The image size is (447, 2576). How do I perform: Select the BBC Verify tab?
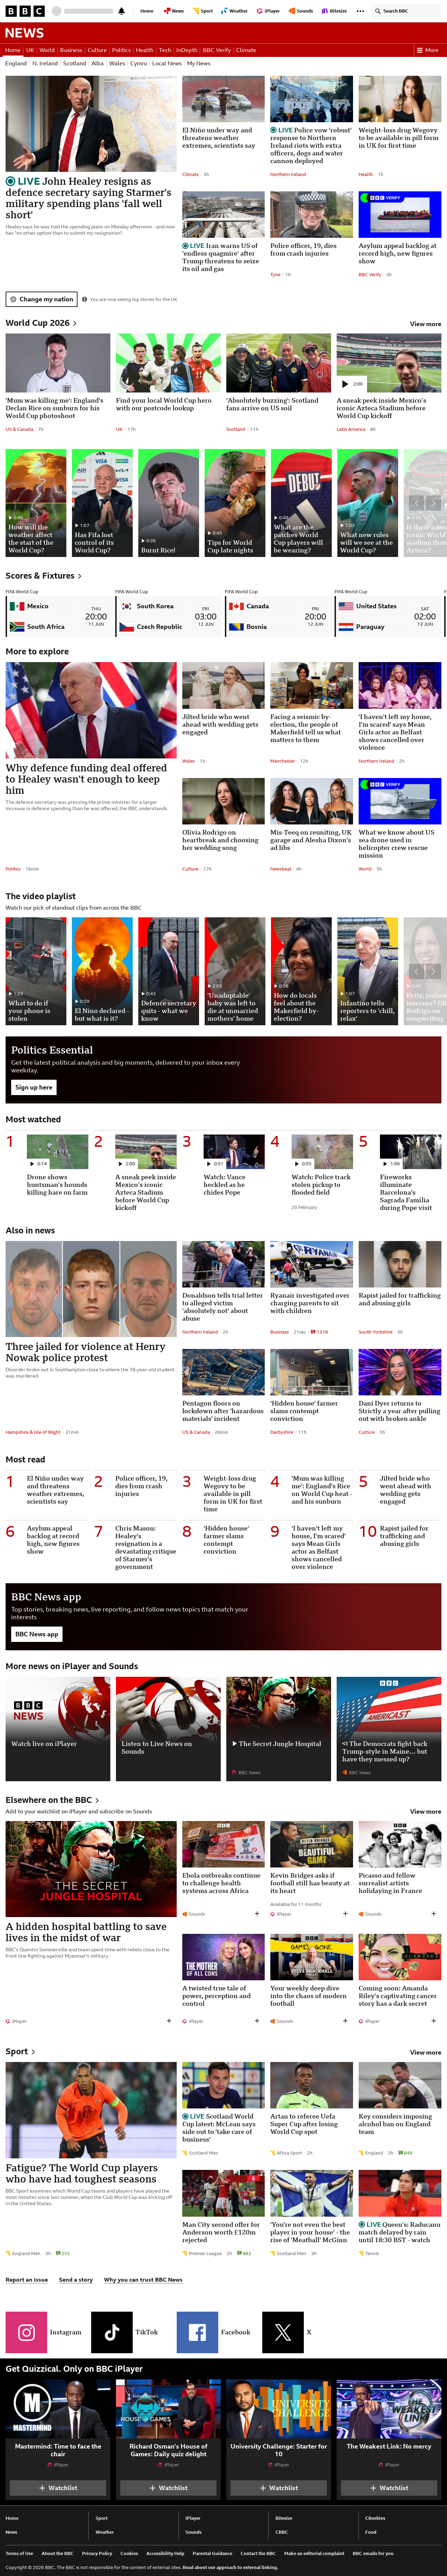pyautogui.click(x=217, y=50)
